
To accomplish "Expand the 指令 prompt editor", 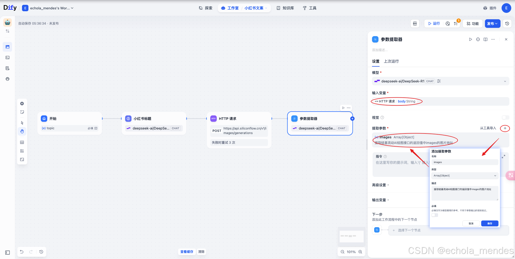I will (x=503, y=157).
